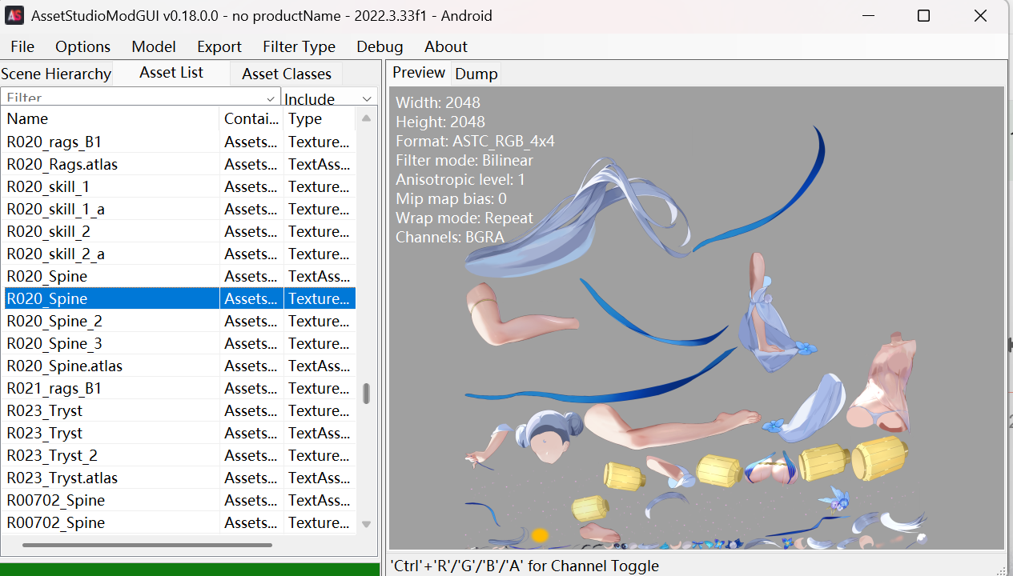The width and height of the screenshot is (1013, 576).
Task: Switch to the Preview tab
Action: tap(419, 73)
